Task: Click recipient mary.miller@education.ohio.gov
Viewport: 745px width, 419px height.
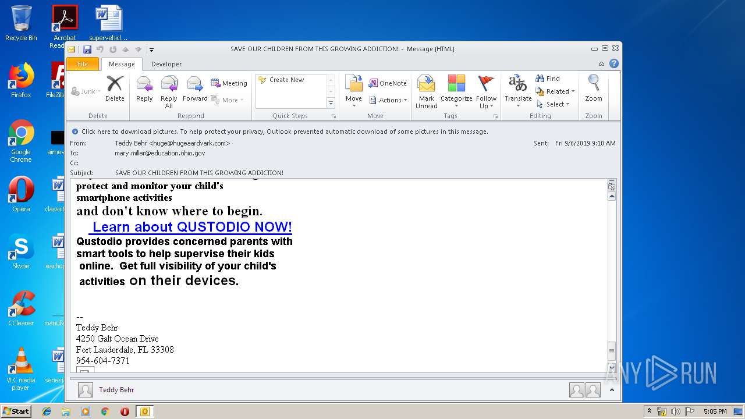Action: click(159, 153)
